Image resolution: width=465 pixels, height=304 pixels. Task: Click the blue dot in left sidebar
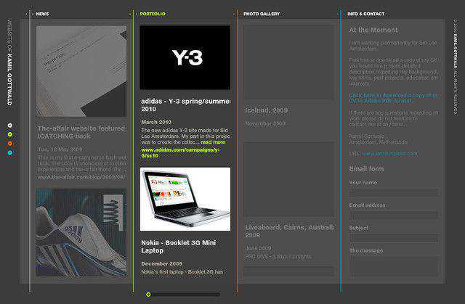(9, 152)
